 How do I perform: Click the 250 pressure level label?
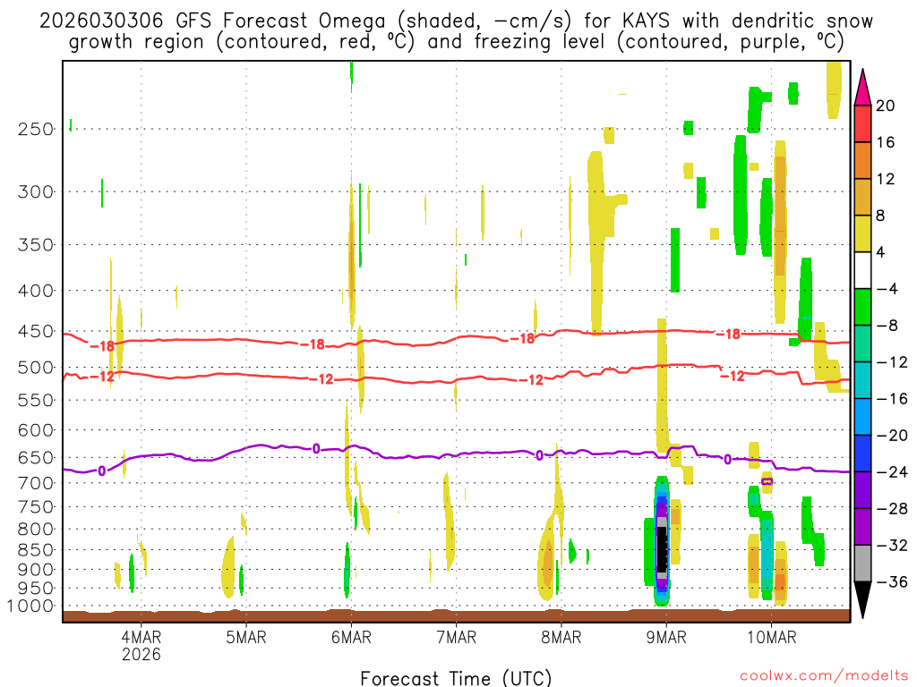click(x=36, y=129)
